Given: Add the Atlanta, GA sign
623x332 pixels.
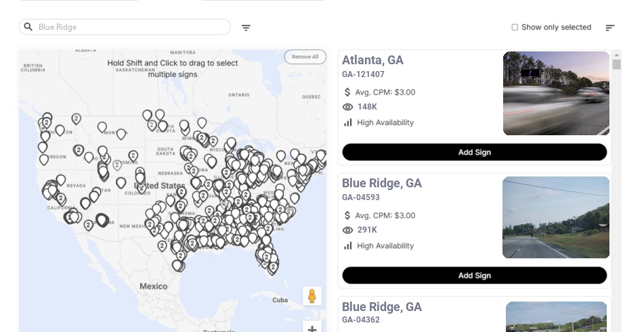Looking at the screenshot, I should click(474, 152).
